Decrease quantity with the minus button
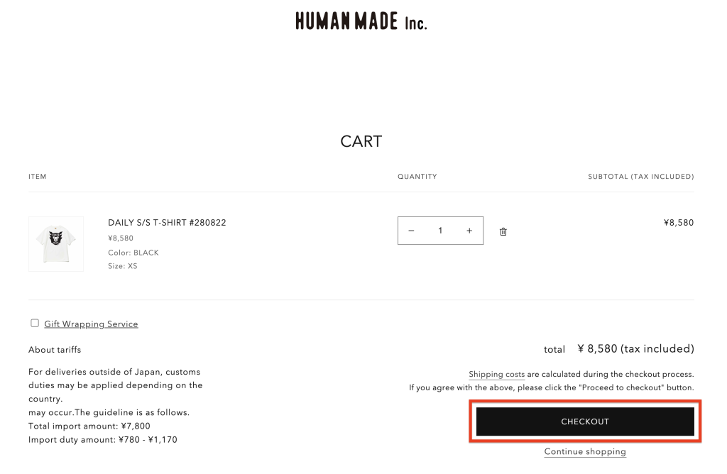This screenshot has width=727, height=474. coord(411,231)
